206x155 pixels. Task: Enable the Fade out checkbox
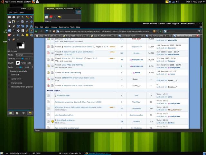[x=9, y=75]
